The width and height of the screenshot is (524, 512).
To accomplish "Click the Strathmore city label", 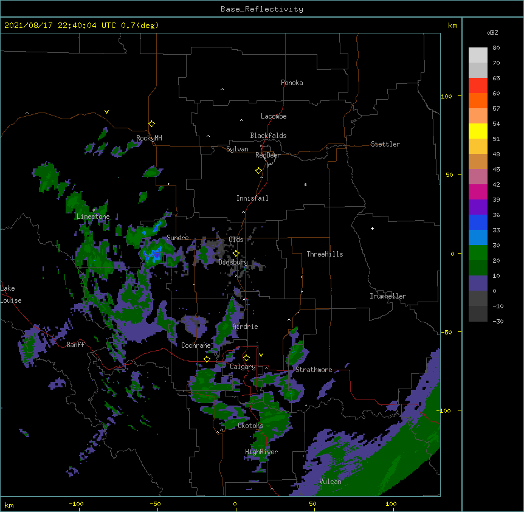I will pyautogui.click(x=314, y=370).
